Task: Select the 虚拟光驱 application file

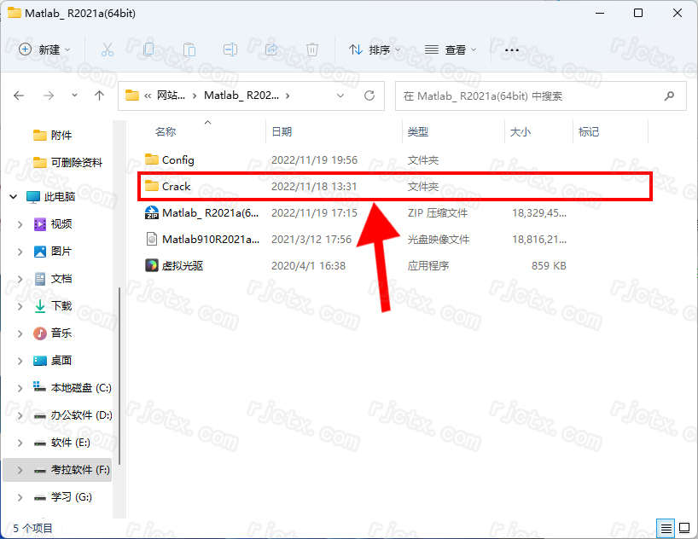Action: [183, 265]
